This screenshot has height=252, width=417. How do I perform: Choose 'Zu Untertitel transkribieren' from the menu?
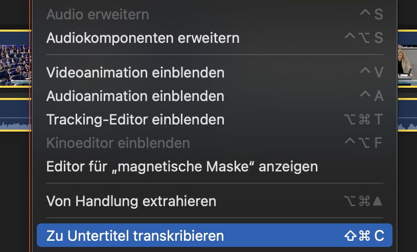(135, 236)
